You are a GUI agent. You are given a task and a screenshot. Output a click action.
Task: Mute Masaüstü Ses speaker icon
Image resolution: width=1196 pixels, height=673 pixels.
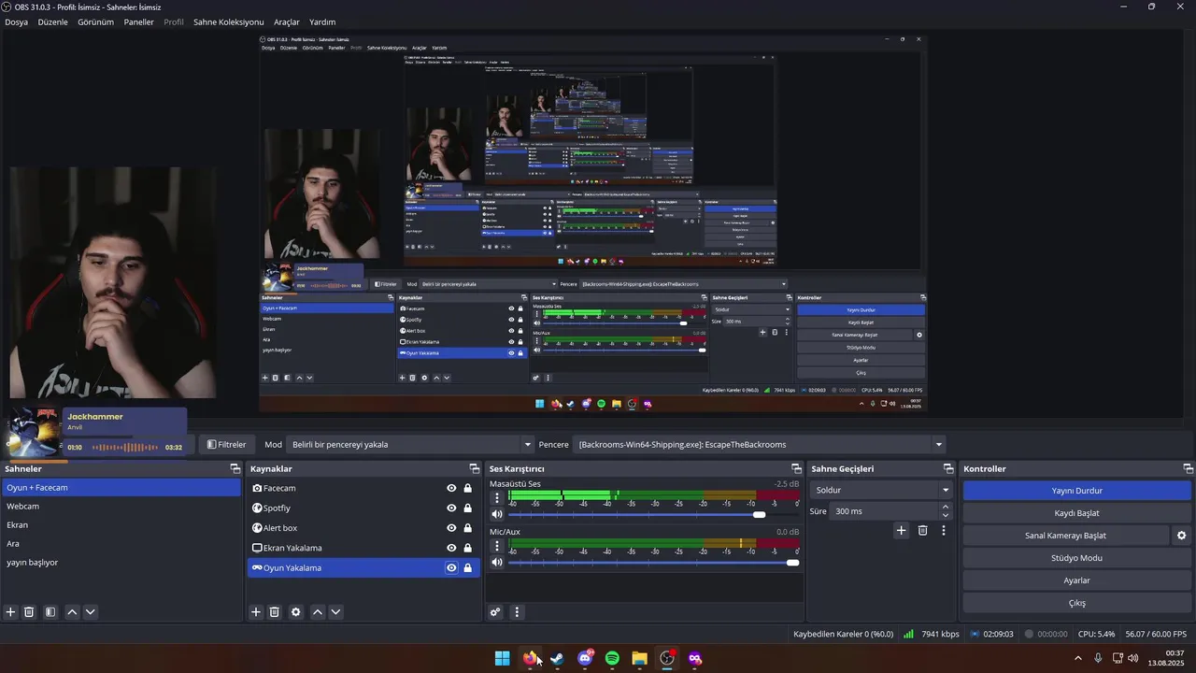point(497,514)
